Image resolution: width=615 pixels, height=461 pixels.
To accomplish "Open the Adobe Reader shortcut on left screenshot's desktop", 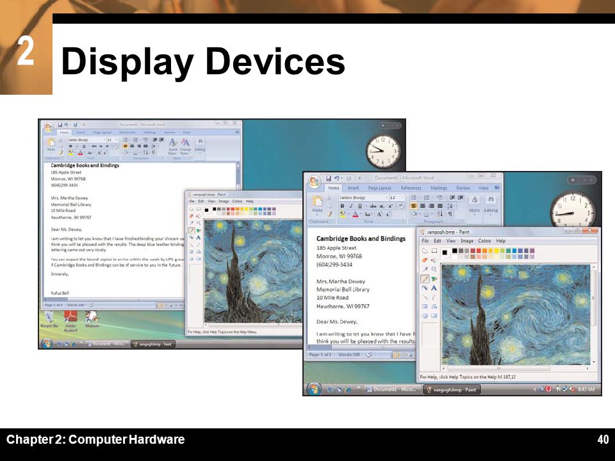I will [x=71, y=320].
